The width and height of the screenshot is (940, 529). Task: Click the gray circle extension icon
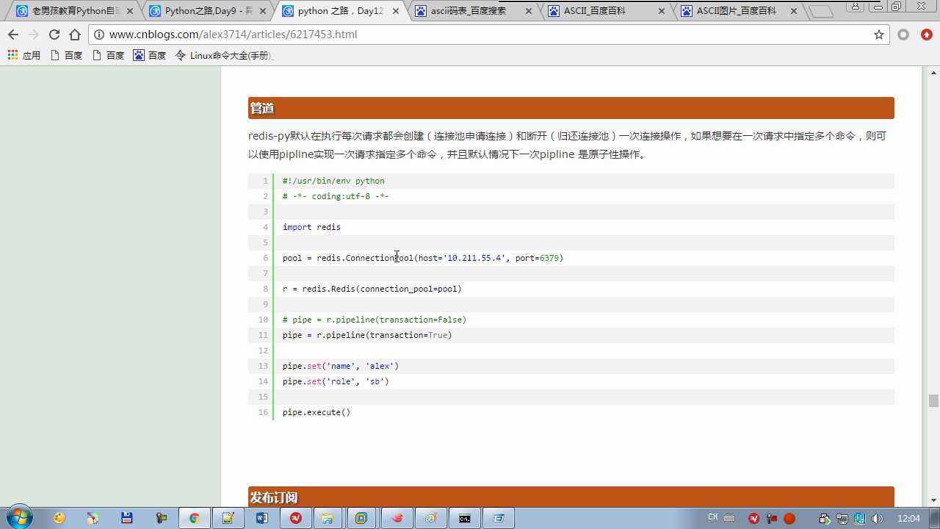coord(903,35)
